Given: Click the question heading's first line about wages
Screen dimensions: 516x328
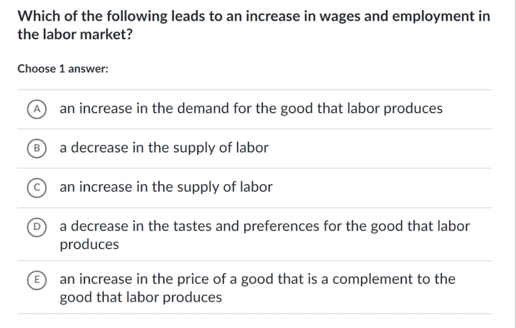Looking at the screenshot, I should [x=254, y=16].
